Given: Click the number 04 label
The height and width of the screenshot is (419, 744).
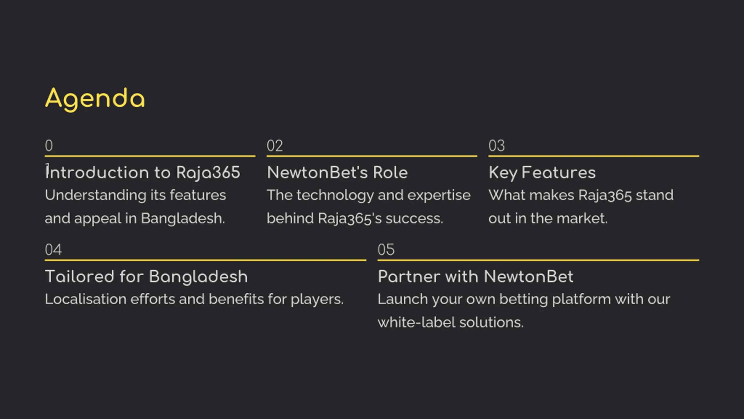Looking at the screenshot, I should (x=53, y=250).
